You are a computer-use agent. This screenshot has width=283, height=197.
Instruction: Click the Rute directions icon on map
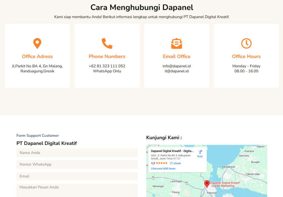200,152
